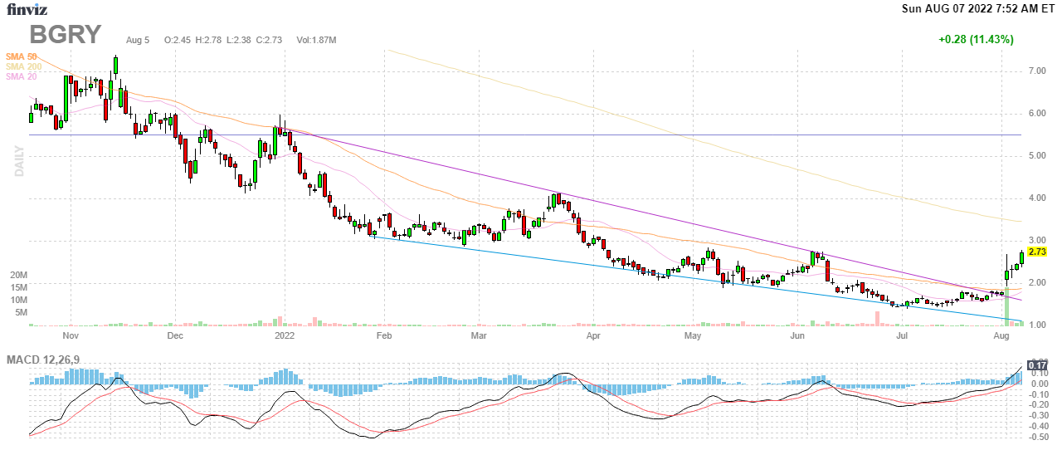Click the C:2.73 close price readout
Image resolution: width=1062 pixels, height=450 pixels.
273,40
